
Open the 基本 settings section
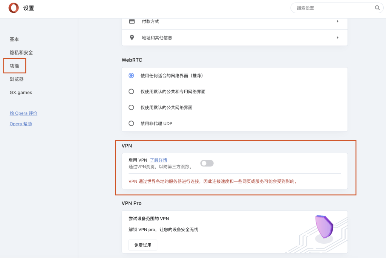point(14,39)
